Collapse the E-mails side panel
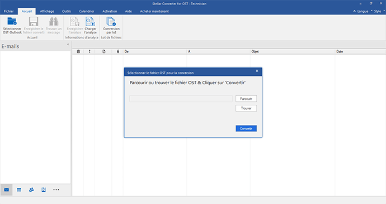Screen dimensions: 386x204 coord(68,45)
